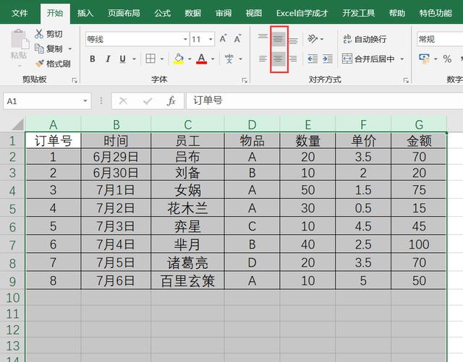The image size is (463, 362).
Task: Click the insert function fx icon
Action: click(171, 101)
